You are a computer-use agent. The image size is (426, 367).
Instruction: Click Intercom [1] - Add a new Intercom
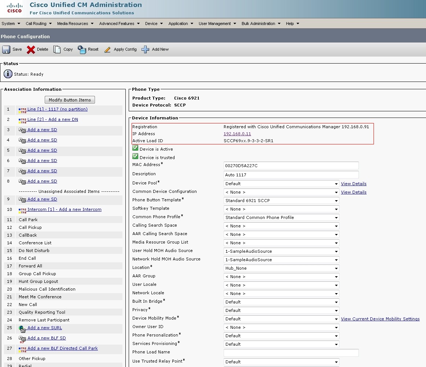65,210
